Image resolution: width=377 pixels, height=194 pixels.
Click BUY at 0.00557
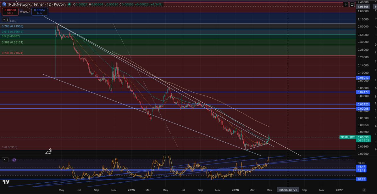point(40,11)
